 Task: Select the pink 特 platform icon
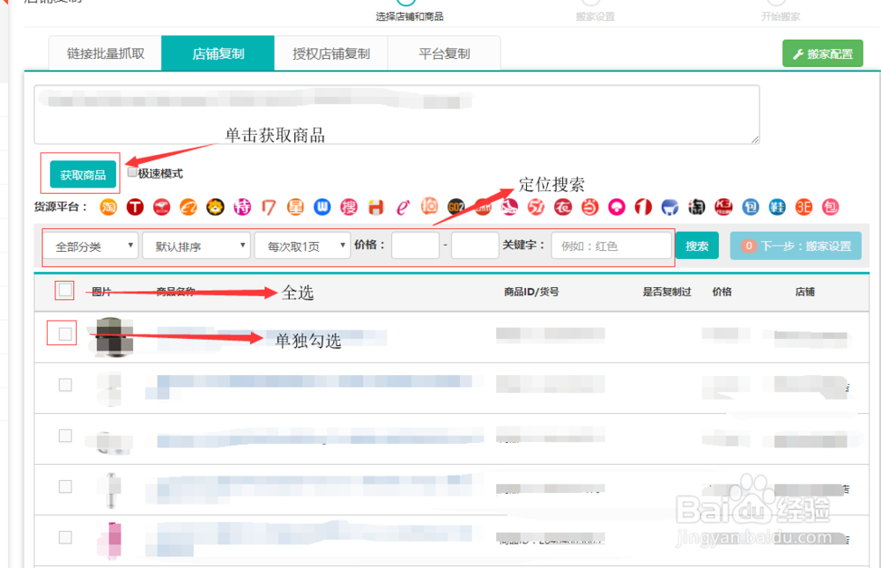point(242,207)
